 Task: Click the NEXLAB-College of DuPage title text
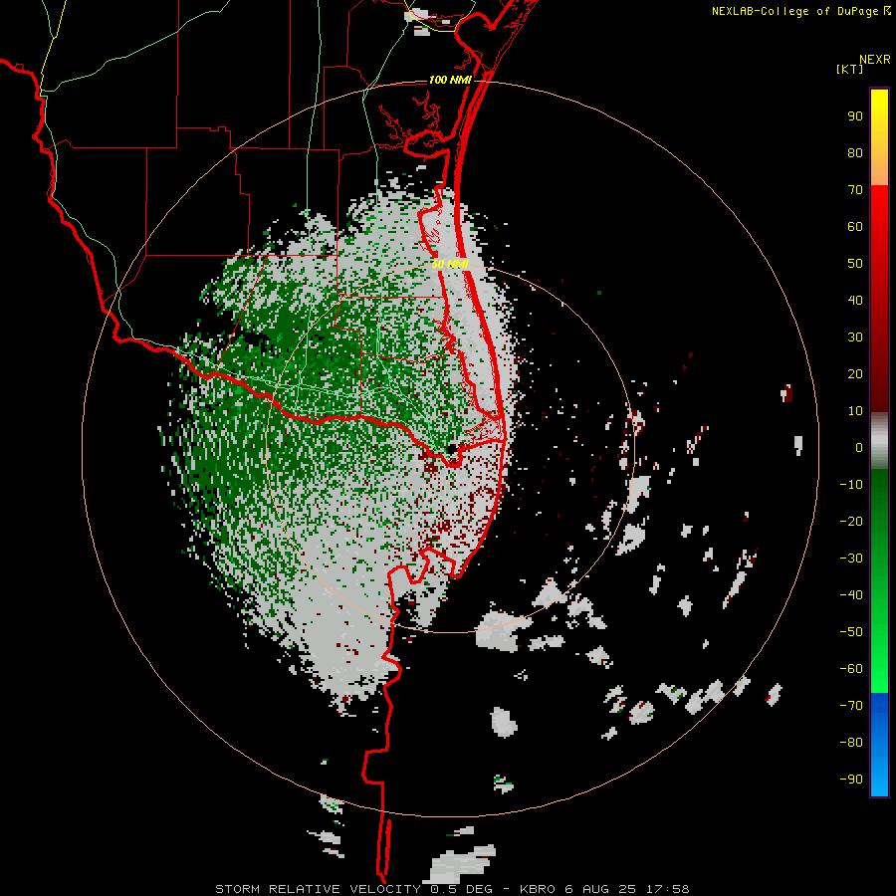tap(796, 11)
